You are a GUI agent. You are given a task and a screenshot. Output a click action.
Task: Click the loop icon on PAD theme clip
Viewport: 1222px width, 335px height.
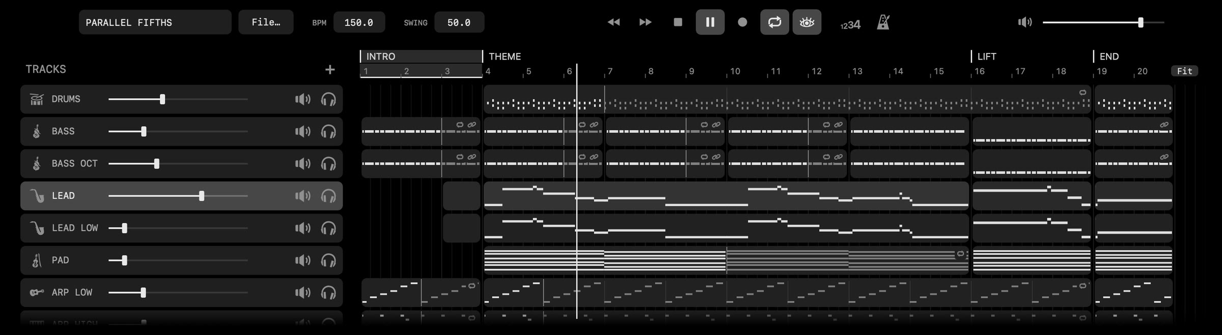click(x=960, y=254)
